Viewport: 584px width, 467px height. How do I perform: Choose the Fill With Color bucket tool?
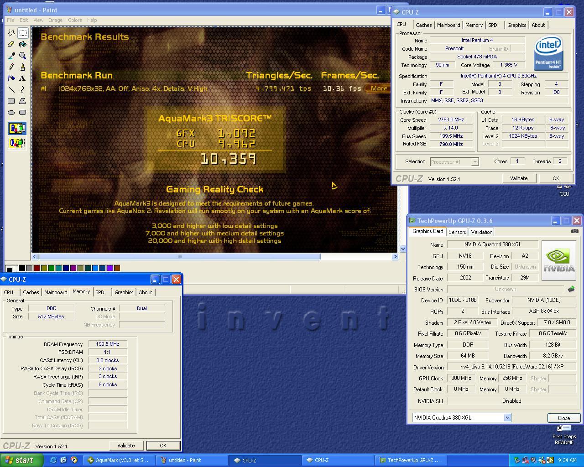point(22,44)
